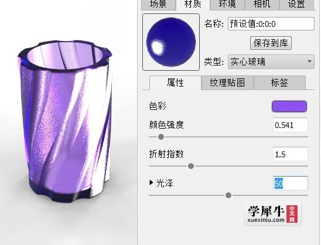
Task: Click the 折射指数 slider handle
Action: (x=191, y=166)
